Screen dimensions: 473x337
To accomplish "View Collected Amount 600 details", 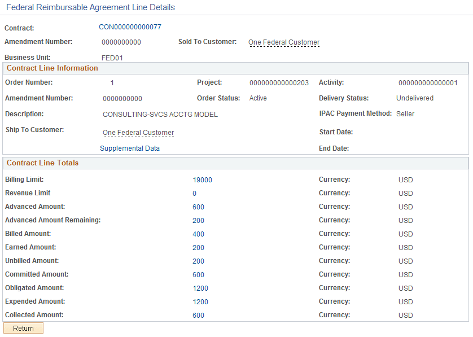I will pos(198,315).
